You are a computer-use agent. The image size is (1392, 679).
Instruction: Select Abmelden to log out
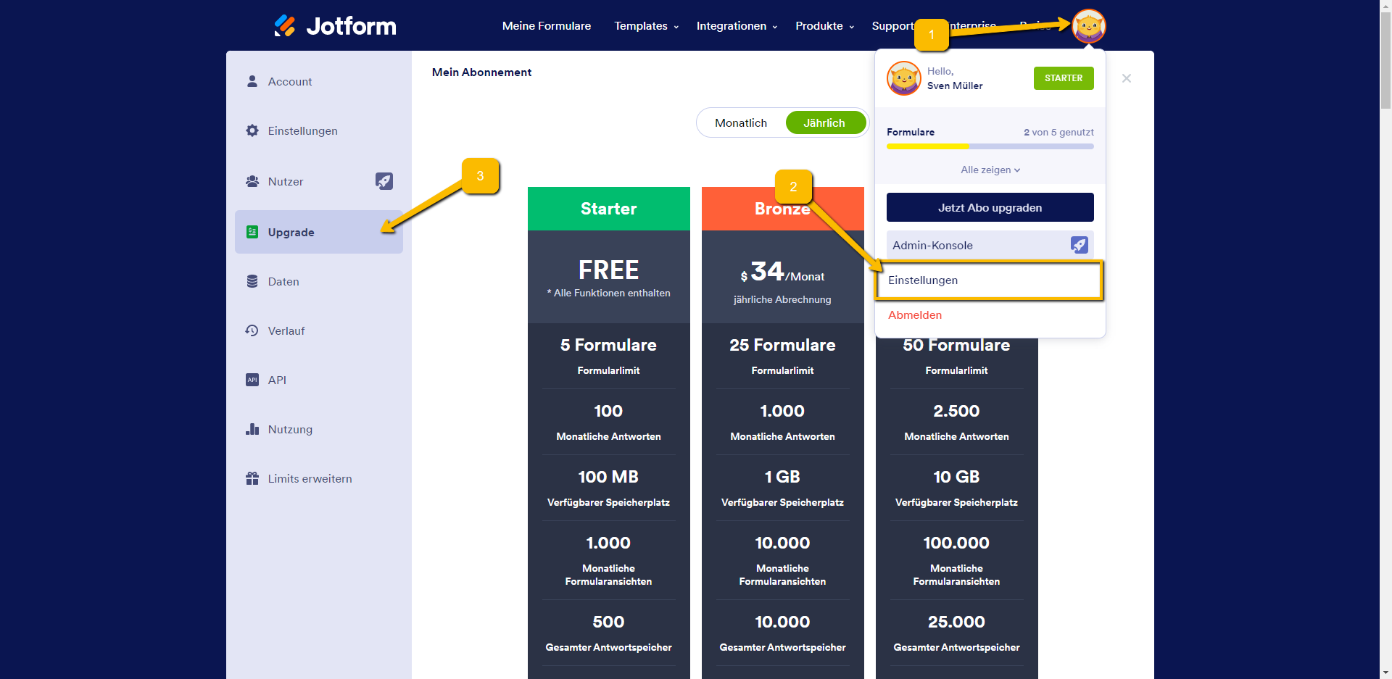(x=915, y=315)
